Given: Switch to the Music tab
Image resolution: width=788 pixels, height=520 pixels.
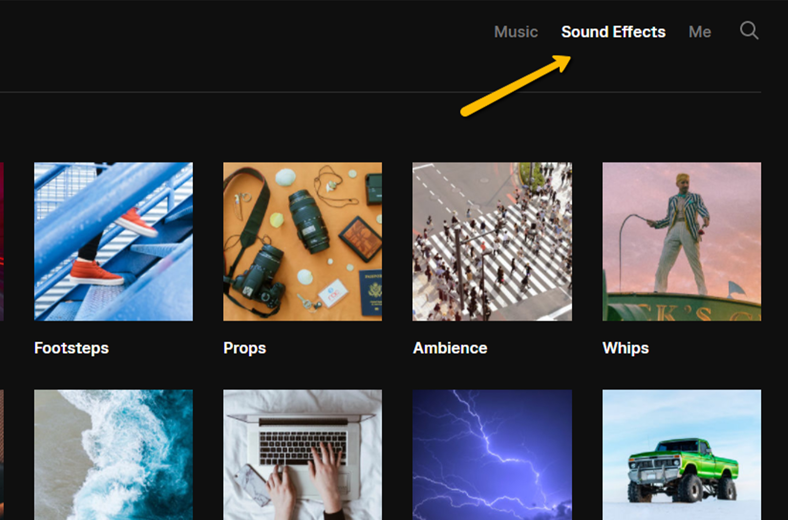Looking at the screenshot, I should click(x=516, y=32).
